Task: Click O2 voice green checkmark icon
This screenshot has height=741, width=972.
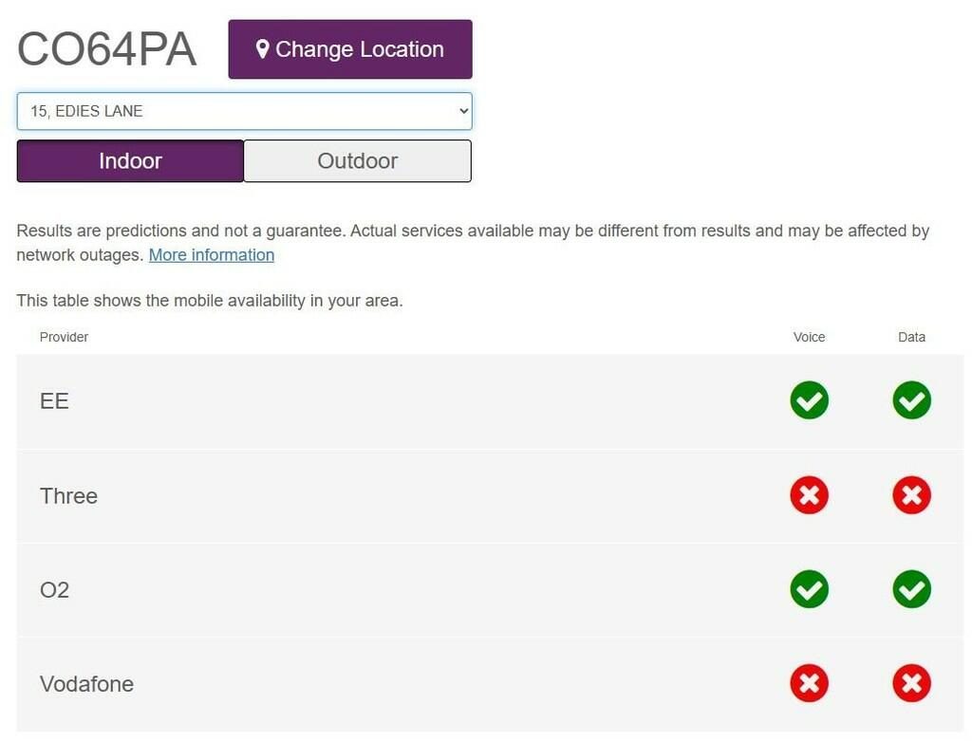Action: coord(809,589)
